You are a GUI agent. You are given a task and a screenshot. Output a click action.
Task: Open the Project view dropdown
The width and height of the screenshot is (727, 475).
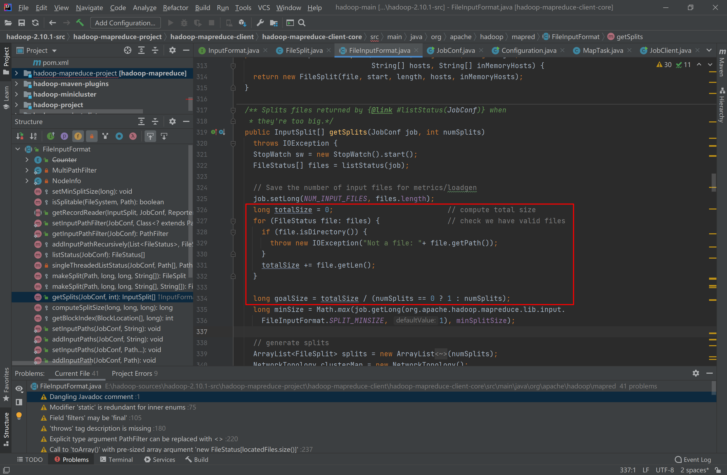54,51
